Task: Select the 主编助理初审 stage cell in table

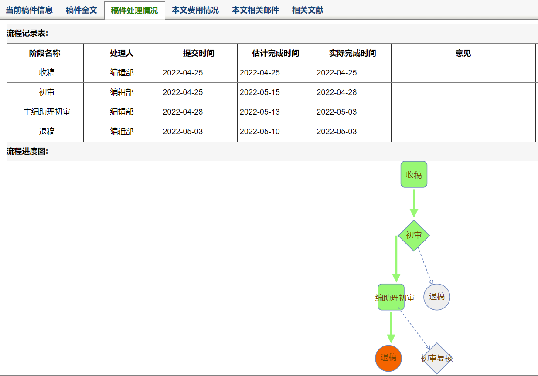Action: click(x=47, y=112)
